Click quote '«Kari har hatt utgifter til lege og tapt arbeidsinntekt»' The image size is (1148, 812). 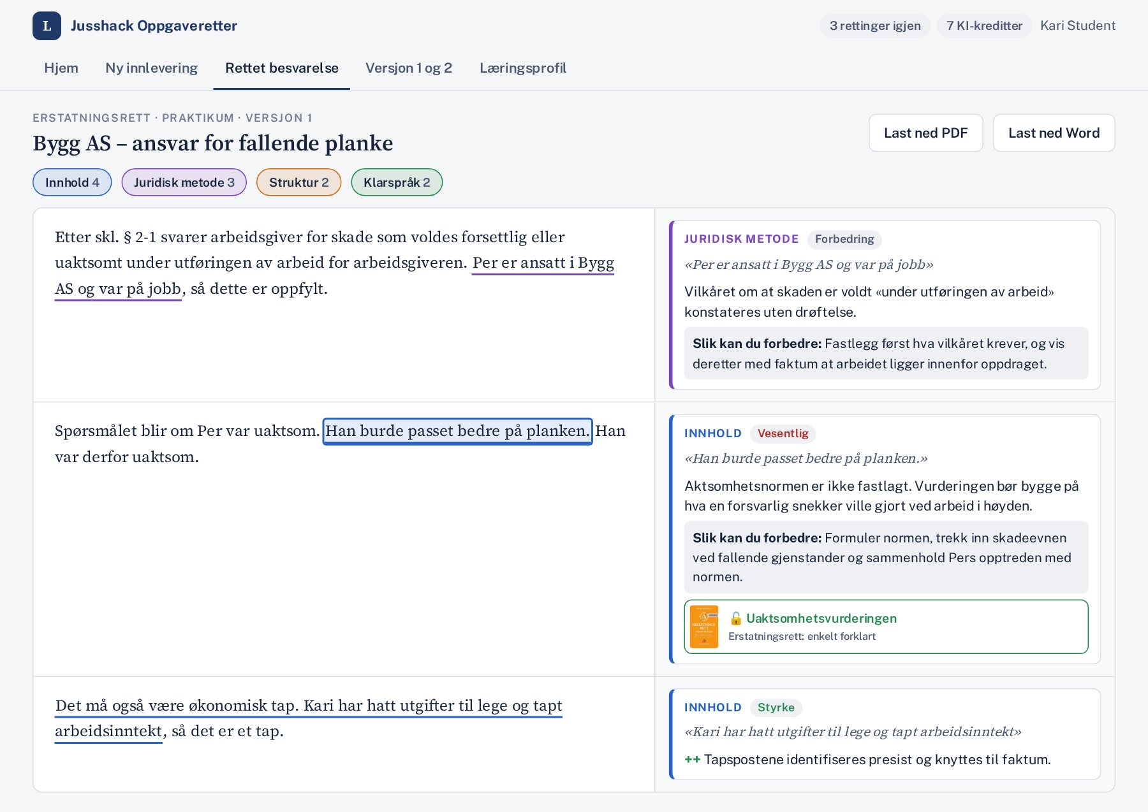click(853, 732)
